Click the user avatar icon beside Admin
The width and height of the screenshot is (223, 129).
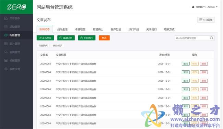point(193,7)
